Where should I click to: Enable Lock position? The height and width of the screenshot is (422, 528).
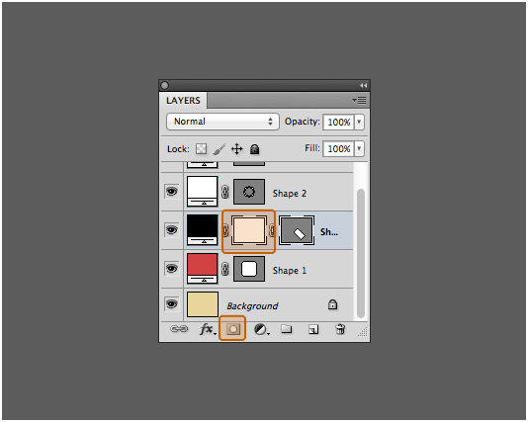pos(237,149)
